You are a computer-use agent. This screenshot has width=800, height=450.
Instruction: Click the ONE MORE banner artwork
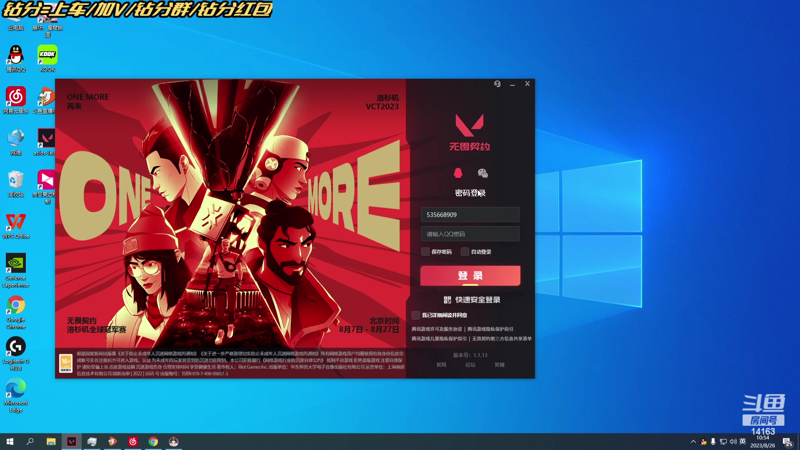coord(230,213)
